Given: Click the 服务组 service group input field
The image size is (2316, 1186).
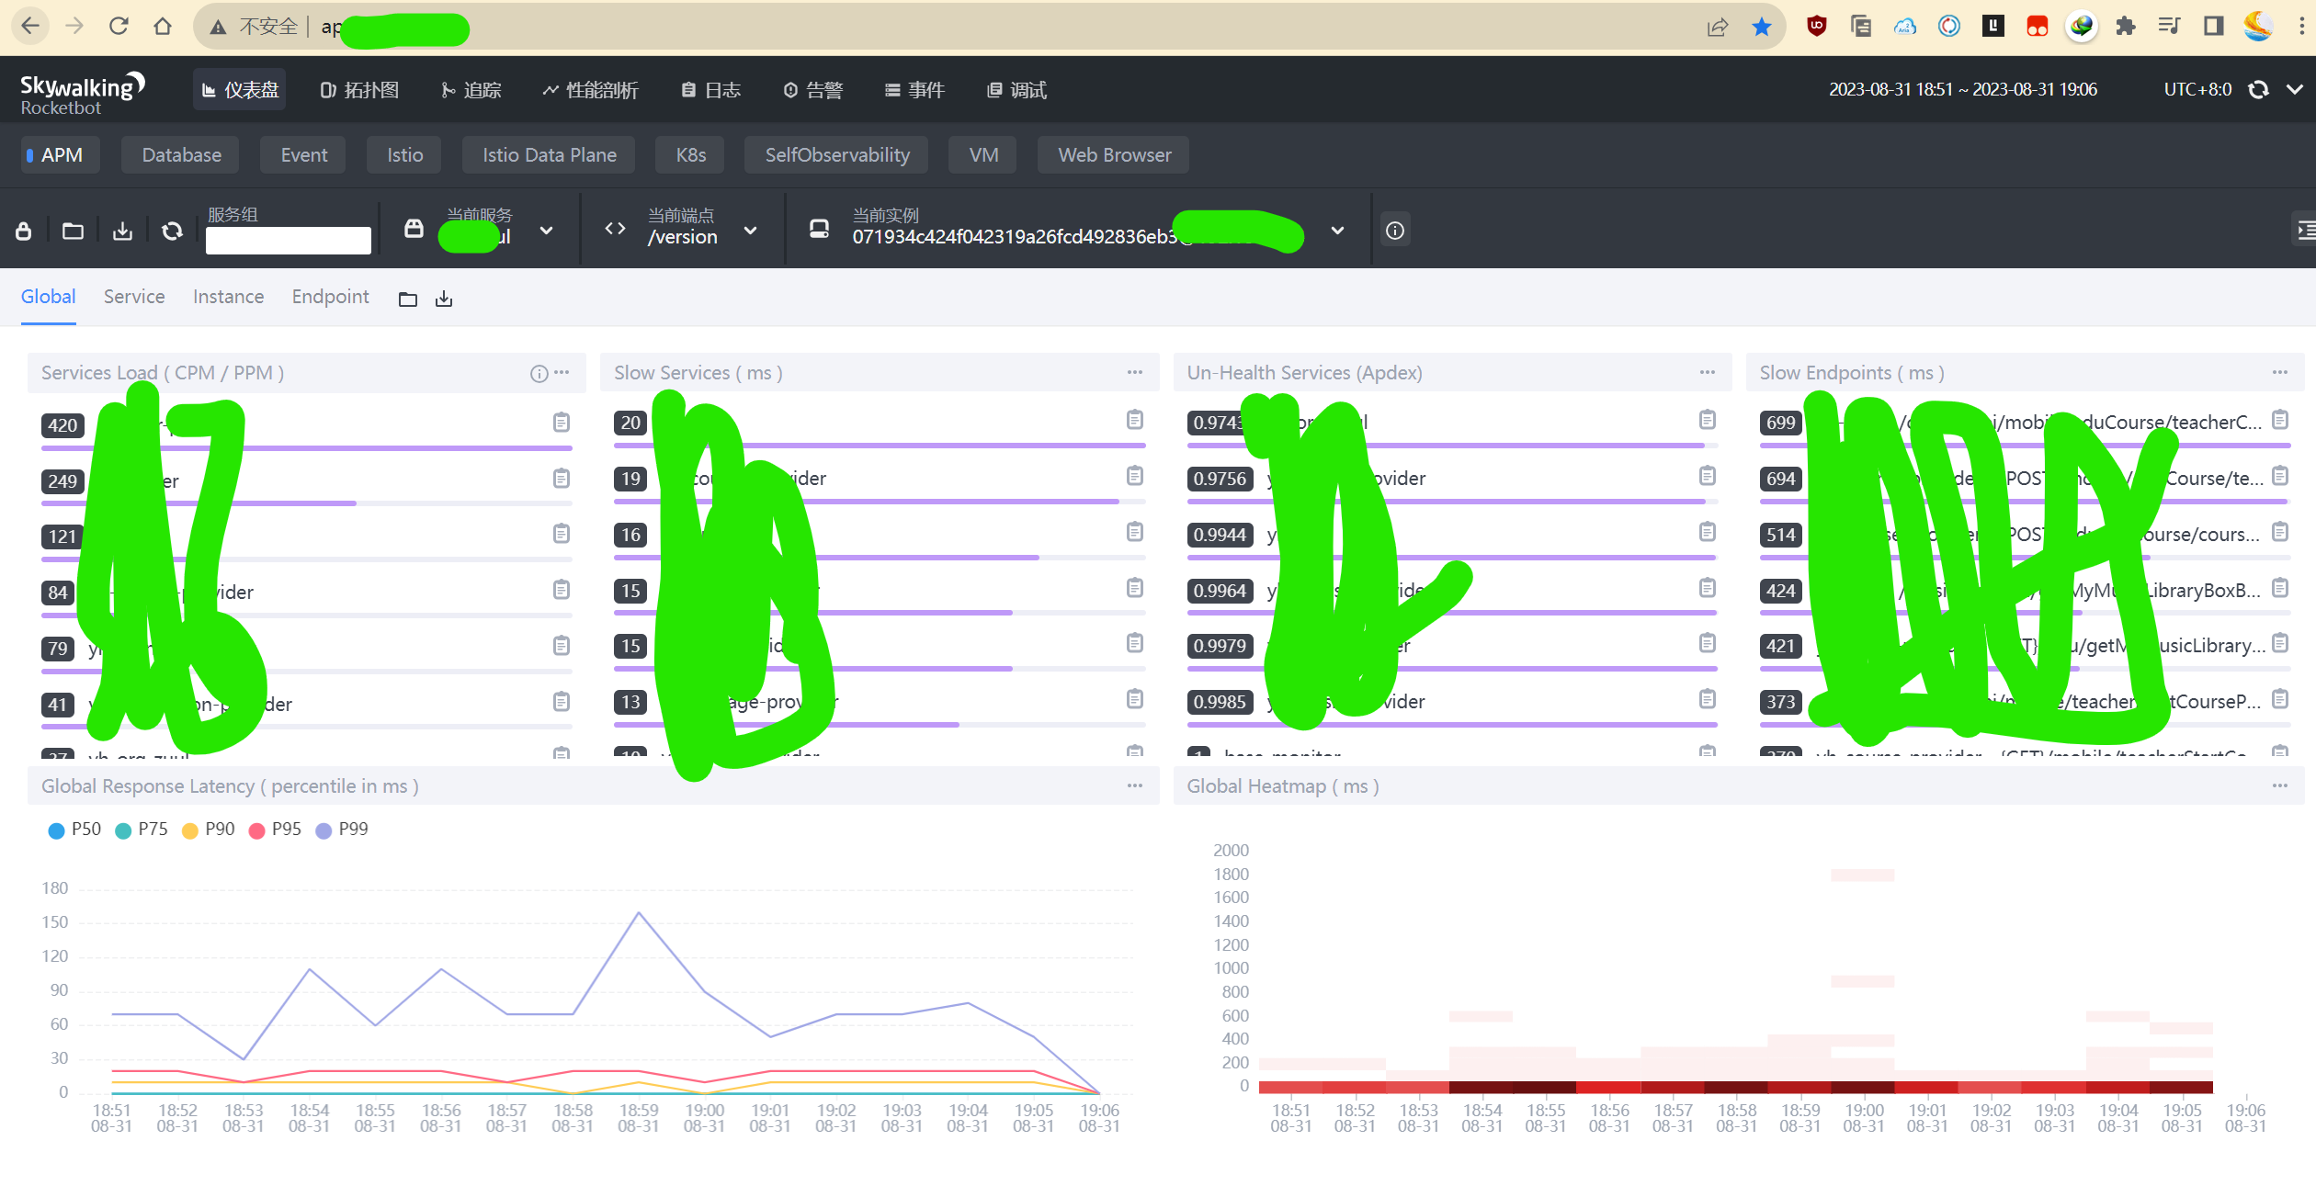Looking at the screenshot, I should [x=289, y=240].
